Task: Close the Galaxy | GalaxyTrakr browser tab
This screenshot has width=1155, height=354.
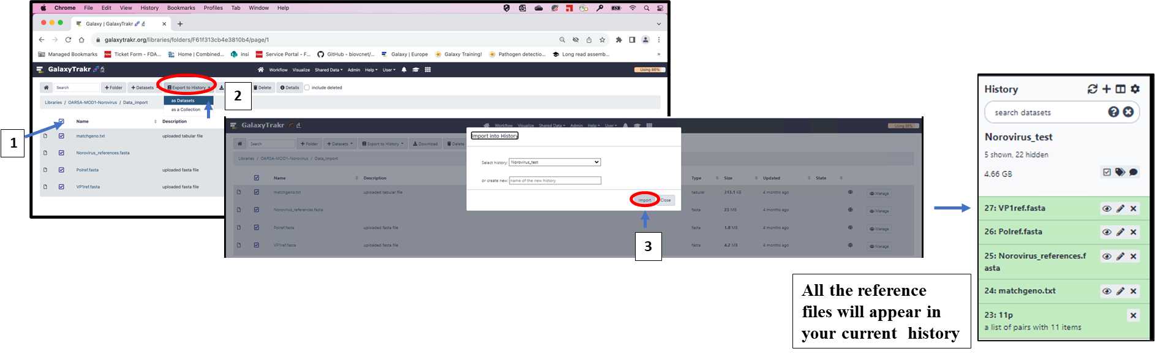Action: click(164, 24)
